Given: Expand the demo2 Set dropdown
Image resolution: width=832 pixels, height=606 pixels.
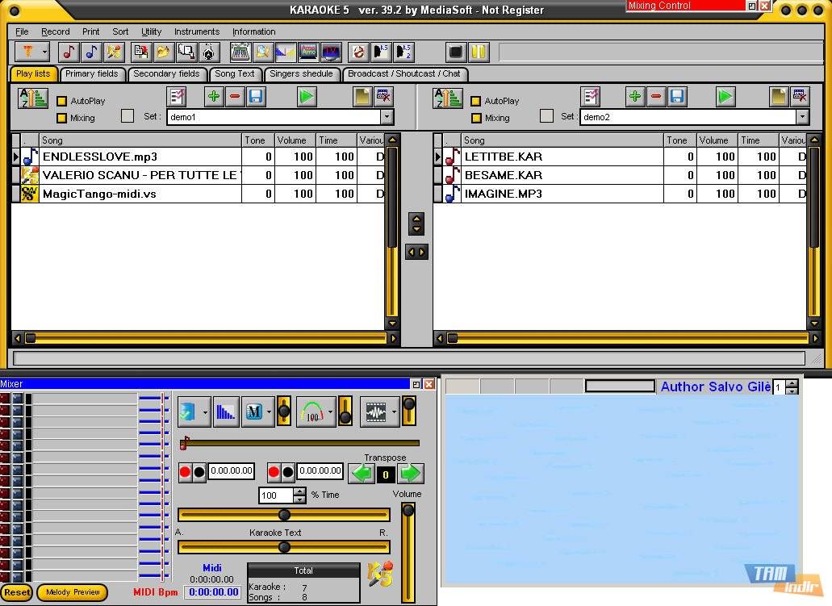Looking at the screenshot, I should [802, 117].
